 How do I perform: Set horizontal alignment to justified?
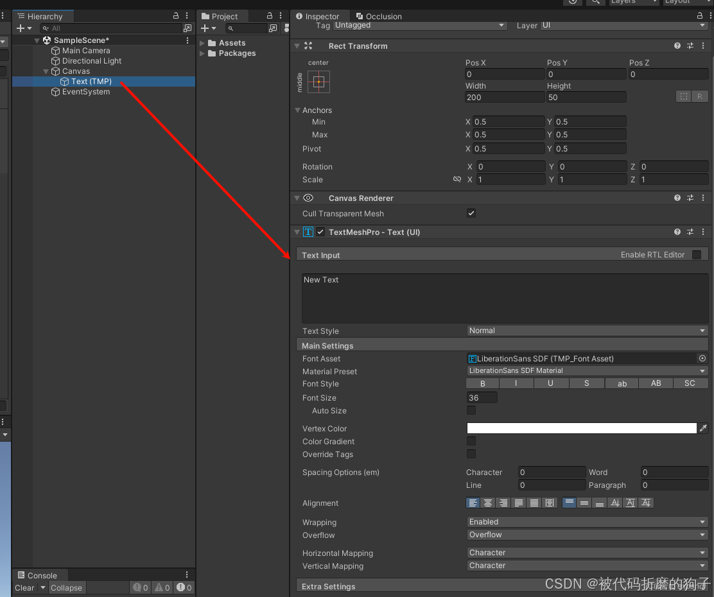(519, 503)
